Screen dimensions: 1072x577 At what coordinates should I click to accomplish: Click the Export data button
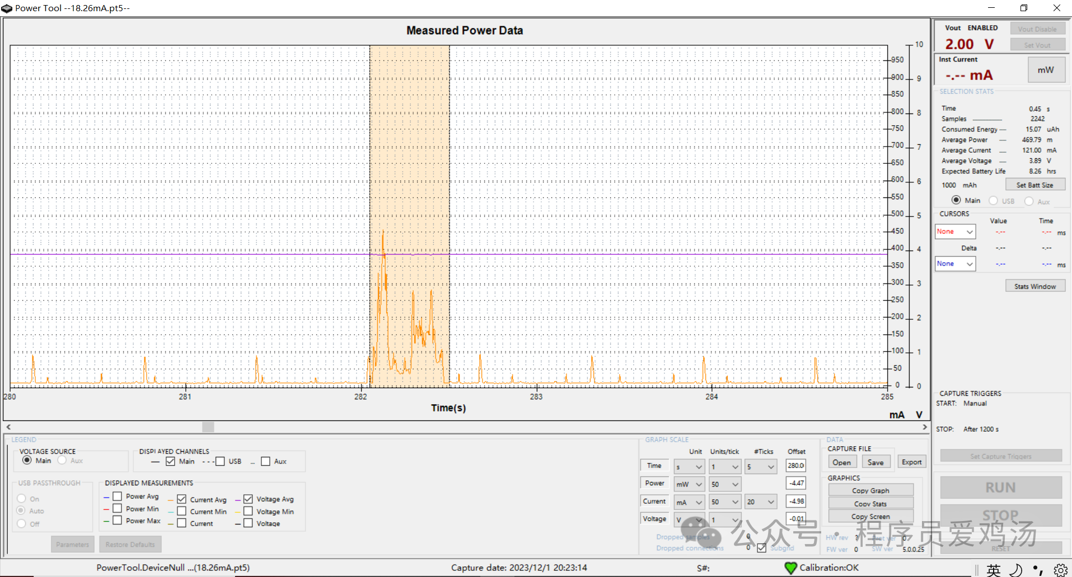tap(911, 462)
